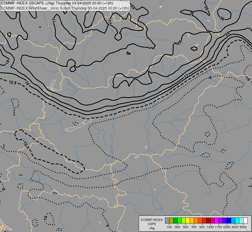The height and width of the screenshot is (232, 252).
Task: Click the legend label 300
Action: pos(177,227)
